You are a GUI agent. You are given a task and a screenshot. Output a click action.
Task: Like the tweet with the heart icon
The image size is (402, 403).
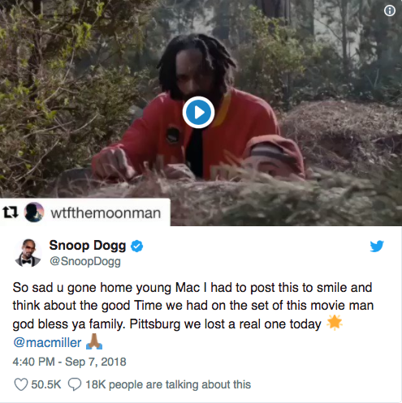[21, 384]
